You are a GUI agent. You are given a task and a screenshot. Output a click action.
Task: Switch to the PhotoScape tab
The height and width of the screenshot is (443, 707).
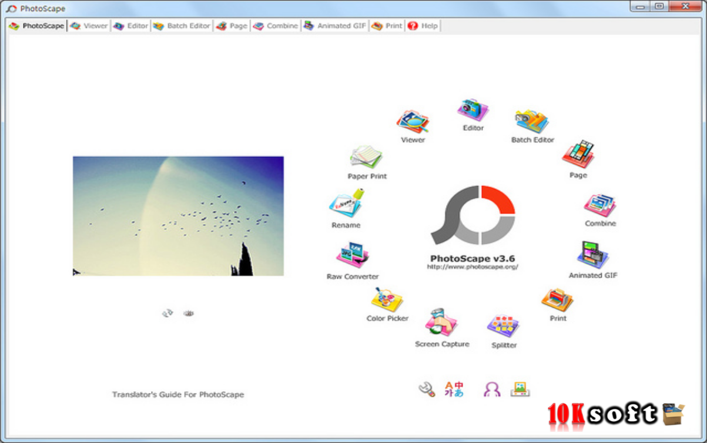[x=36, y=26]
